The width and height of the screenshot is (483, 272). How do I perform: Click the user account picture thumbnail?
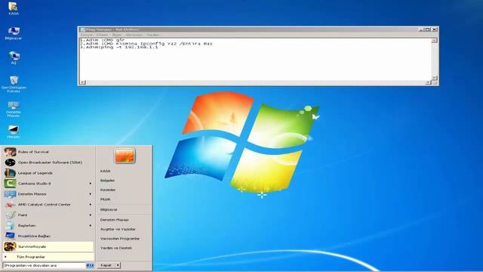click(125, 156)
